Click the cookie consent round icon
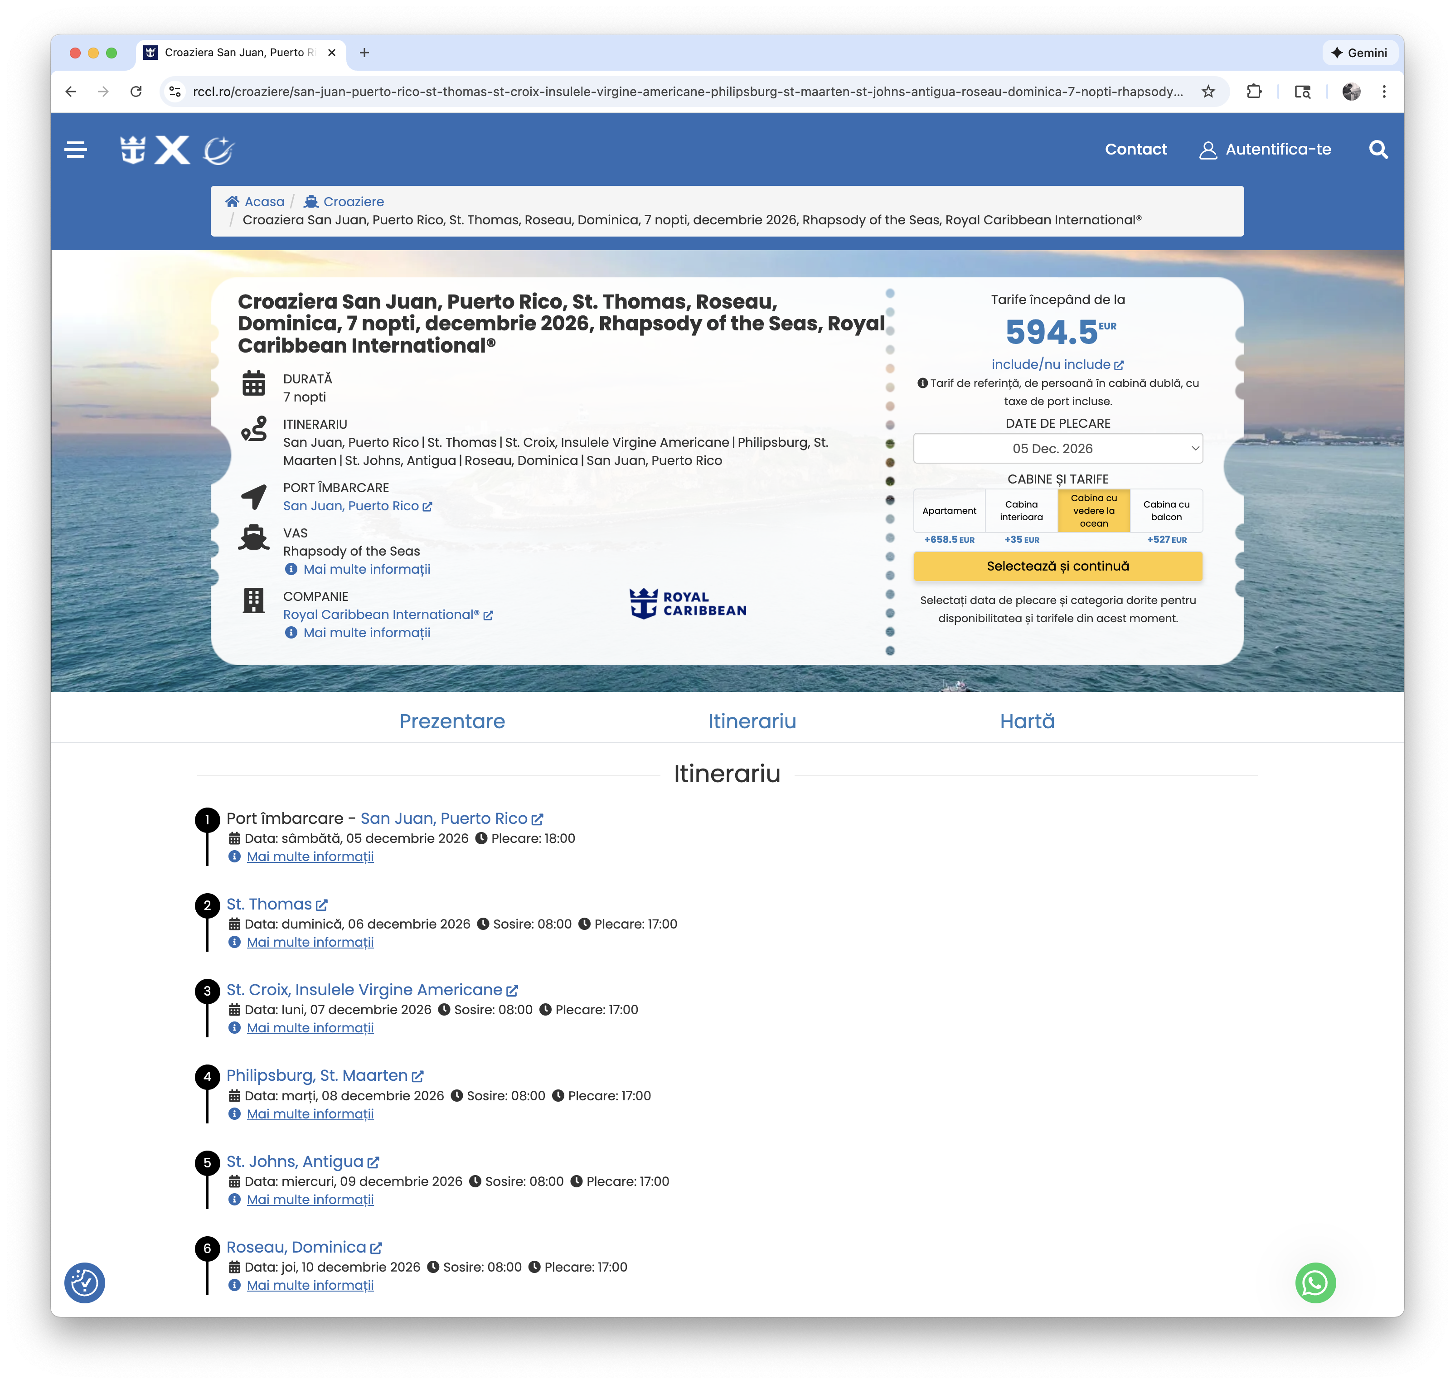The height and width of the screenshot is (1384, 1455). (x=85, y=1283)
